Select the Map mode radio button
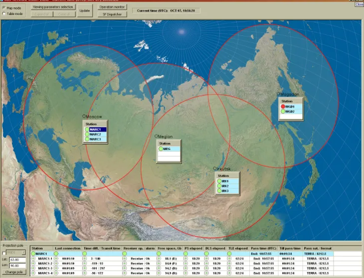364x278 pixels. pos(4,8)
